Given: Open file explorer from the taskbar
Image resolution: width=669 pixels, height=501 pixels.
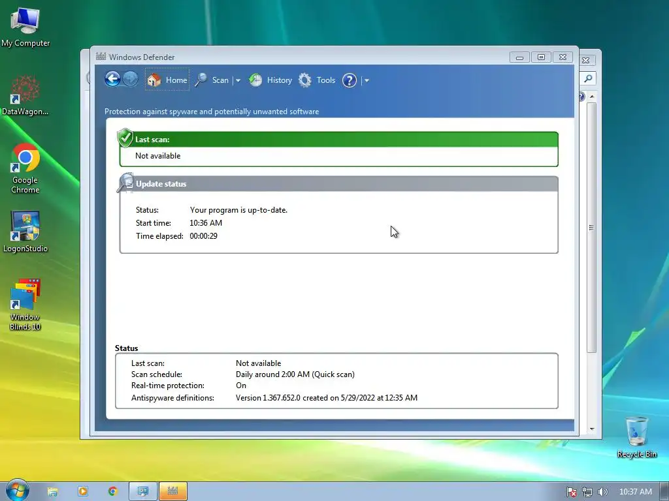Looking at the screenshot, I should tap(52, 491).
